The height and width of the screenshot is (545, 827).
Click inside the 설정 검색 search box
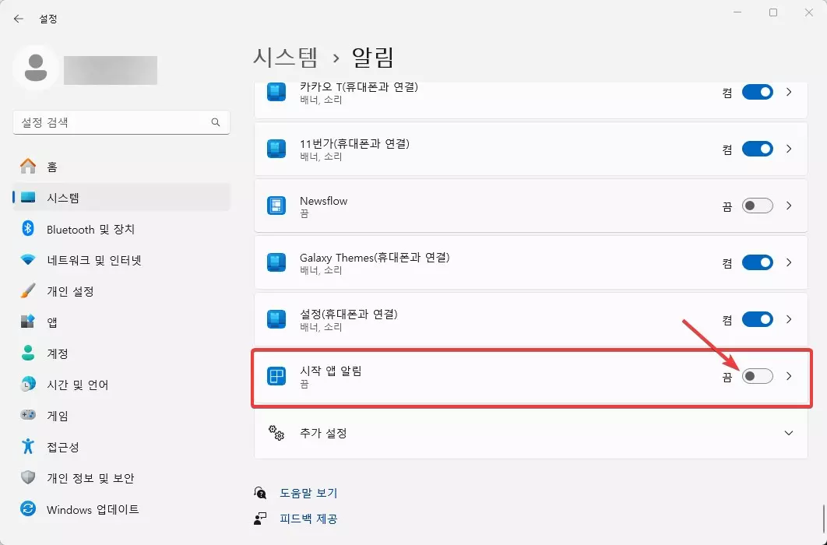[117, 122]
